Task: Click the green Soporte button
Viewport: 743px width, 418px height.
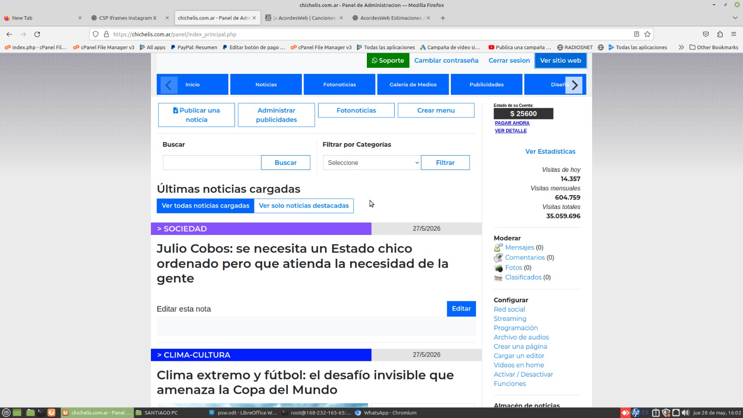Action: coord(388,60)
